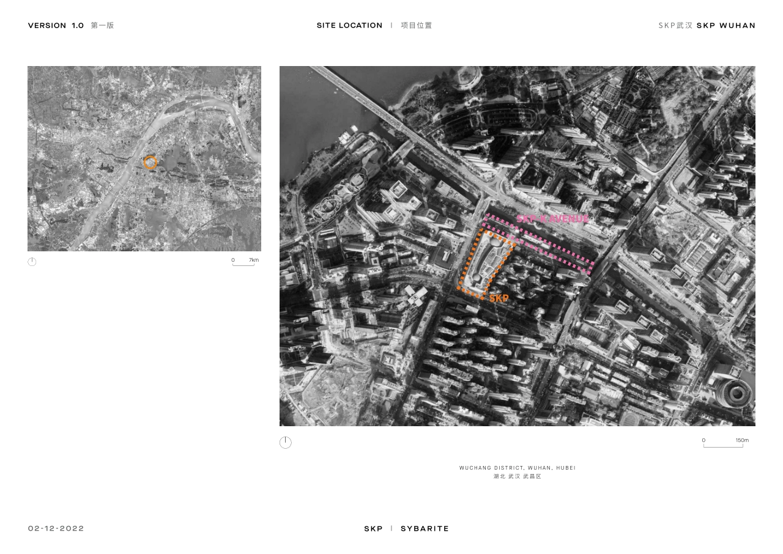Click the VERSION 1.0 text
The width and height of the screenshot is (783, 554).
tap(56, 26)
